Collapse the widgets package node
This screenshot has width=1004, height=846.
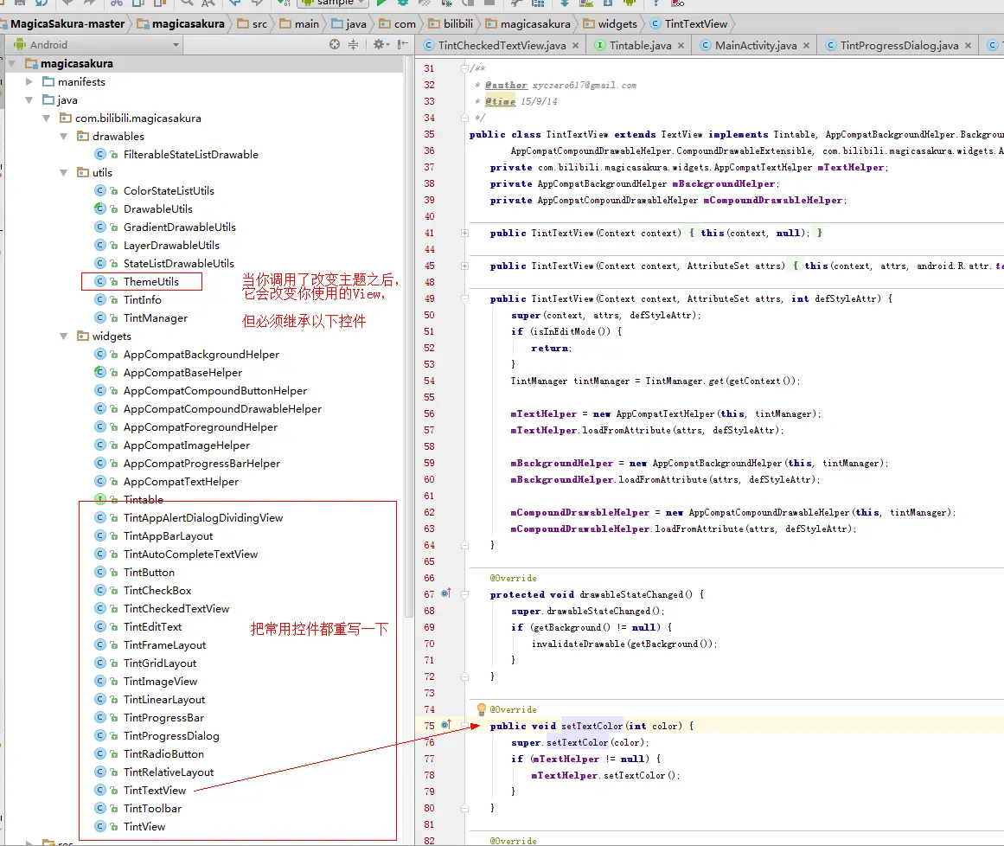tap(64, 336)
